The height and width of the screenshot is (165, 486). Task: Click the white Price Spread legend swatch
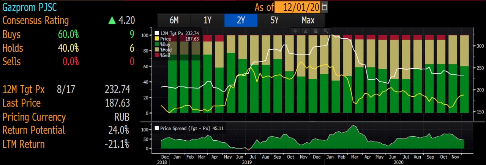[x=157, y=128]
